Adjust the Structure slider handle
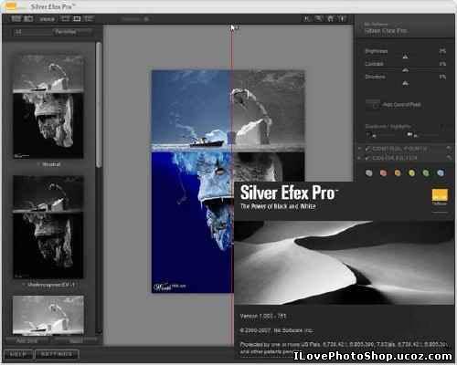This screenshot has width=457, height=365. pos(405,83)
